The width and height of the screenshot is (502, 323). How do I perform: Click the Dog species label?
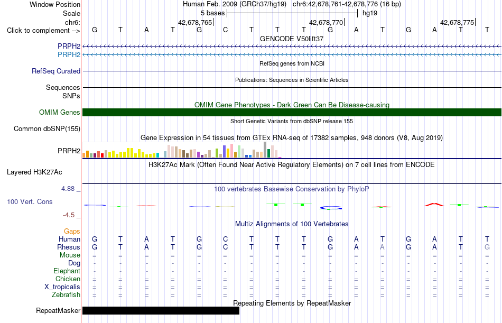click(x=75, y=263)
